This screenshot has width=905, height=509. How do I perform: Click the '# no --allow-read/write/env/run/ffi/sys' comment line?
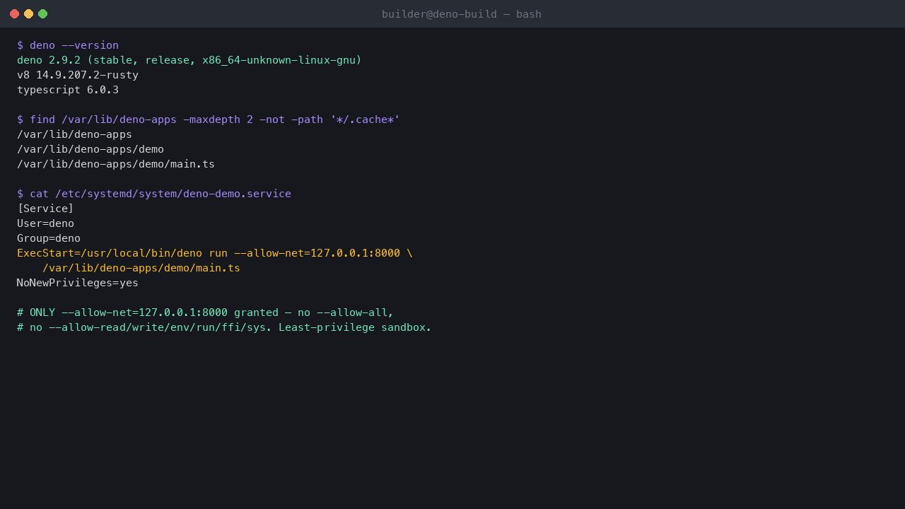(224, 327)
